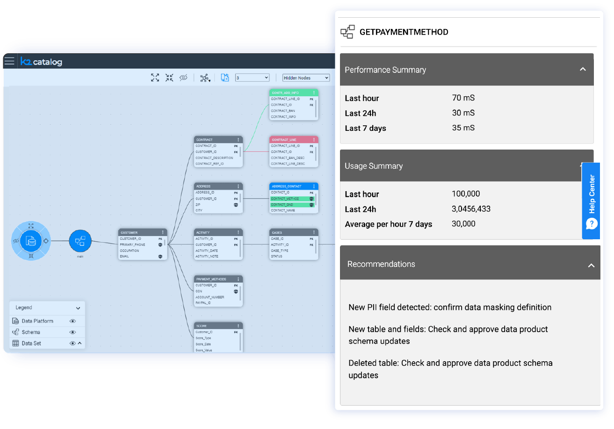Select highlighted CONTACT_METHOD field row
The image size is (614, 429).
(x=292, y=199)
